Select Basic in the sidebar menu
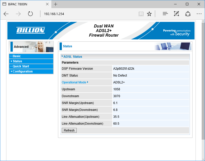Screen dimensions: 205x161 point(31,56)
